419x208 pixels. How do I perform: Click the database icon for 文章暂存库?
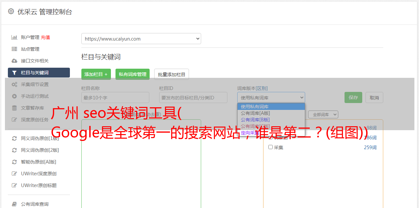pos(14,108)
